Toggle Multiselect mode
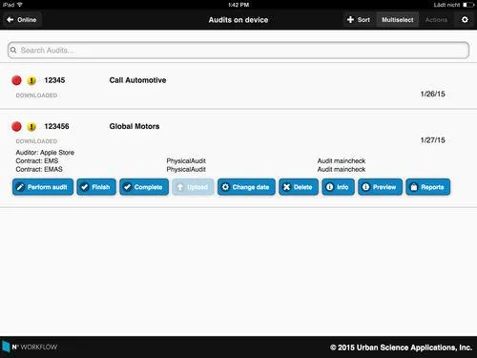 coord(398,20)
